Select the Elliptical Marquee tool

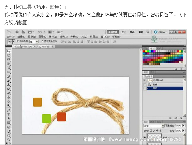(9, 56)
